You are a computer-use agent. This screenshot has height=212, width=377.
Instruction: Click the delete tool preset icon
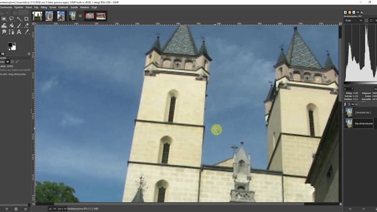16,209
